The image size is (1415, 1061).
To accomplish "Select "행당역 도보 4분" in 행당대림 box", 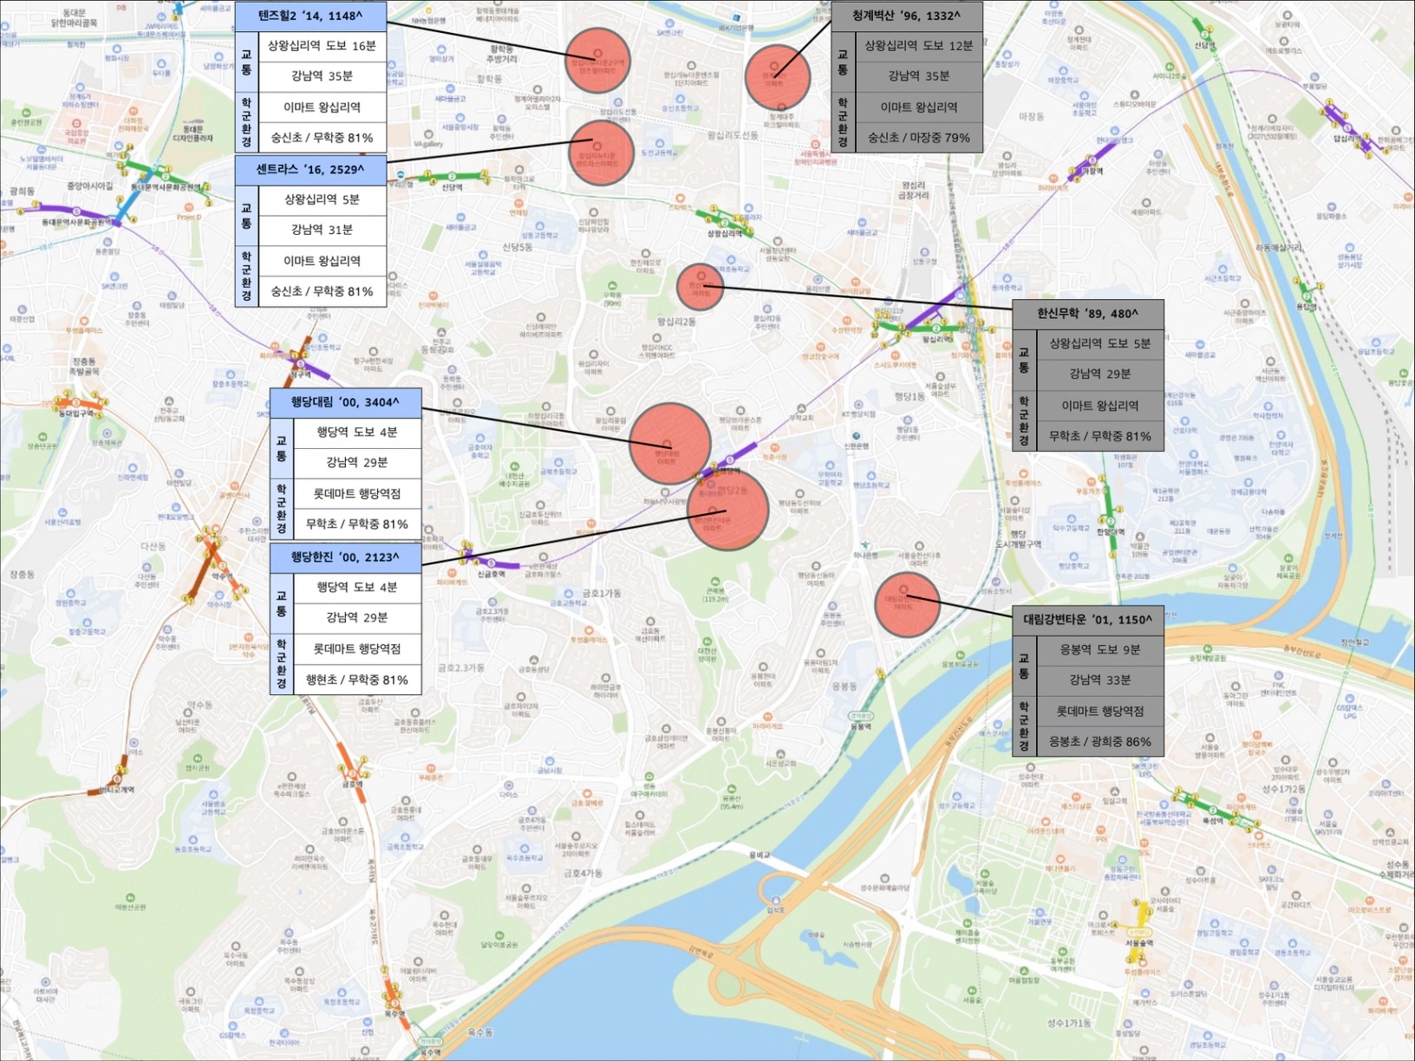I will click(357, 433).
